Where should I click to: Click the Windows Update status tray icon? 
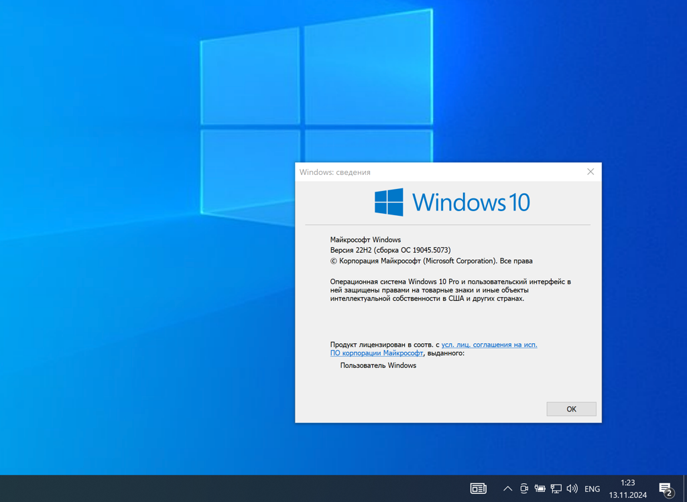click(523, 488)
